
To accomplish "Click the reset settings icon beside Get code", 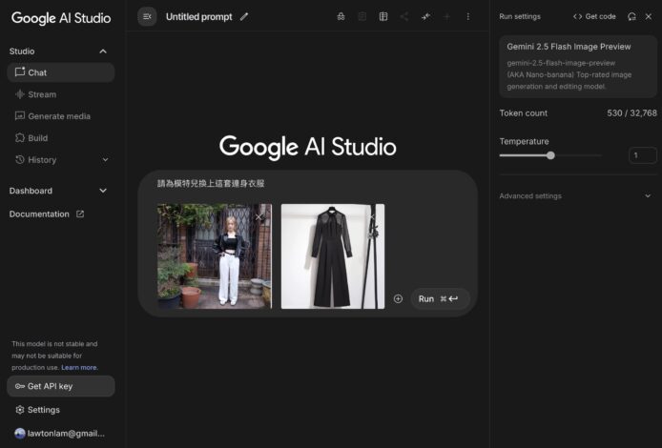I will tap(631, 16).
